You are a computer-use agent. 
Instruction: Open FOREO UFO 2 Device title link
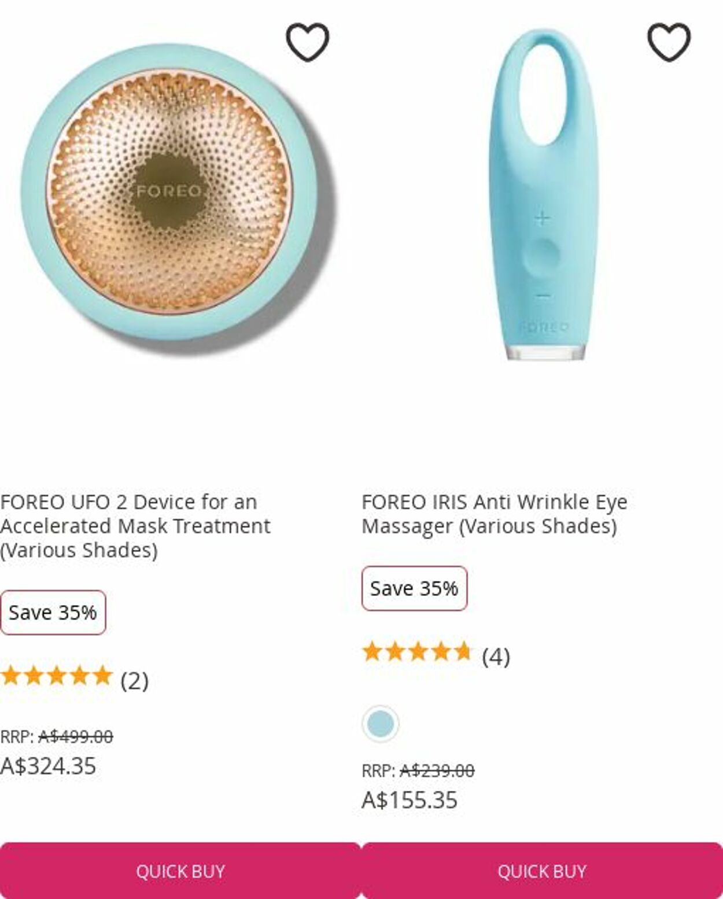click(135, 526)
